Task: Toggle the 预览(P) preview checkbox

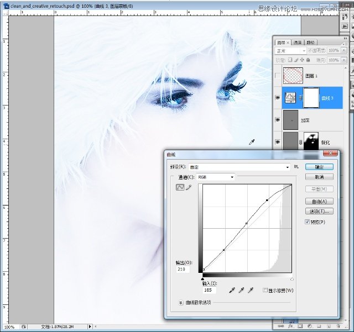Action: [307, 222]
